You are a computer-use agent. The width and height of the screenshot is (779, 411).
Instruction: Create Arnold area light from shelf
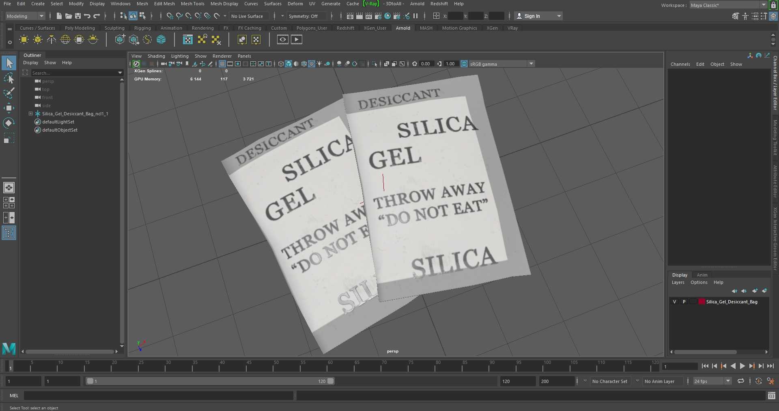click(24, 39)
